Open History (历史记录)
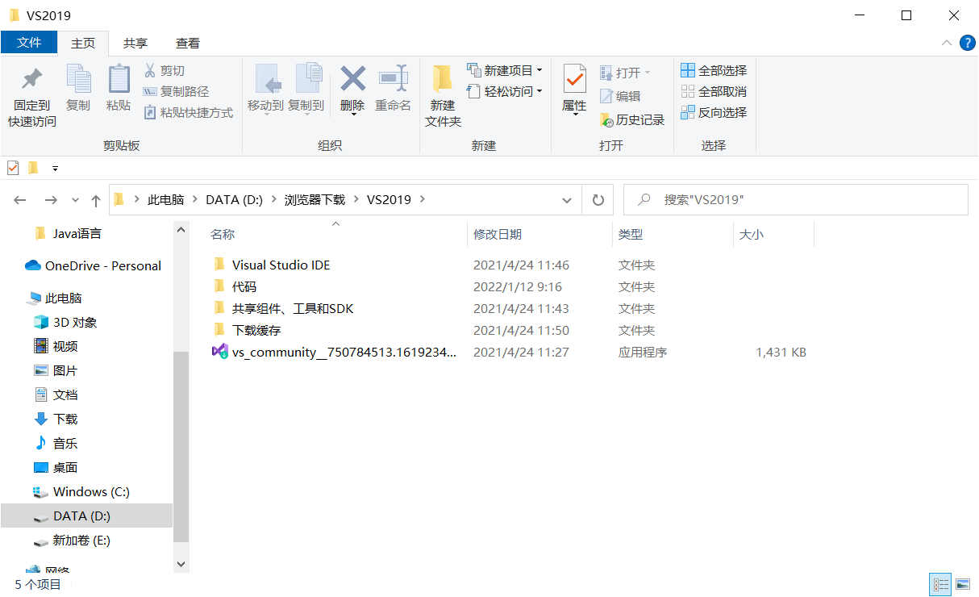This screenshot has width=979, height=597. [x=632, y=120]
